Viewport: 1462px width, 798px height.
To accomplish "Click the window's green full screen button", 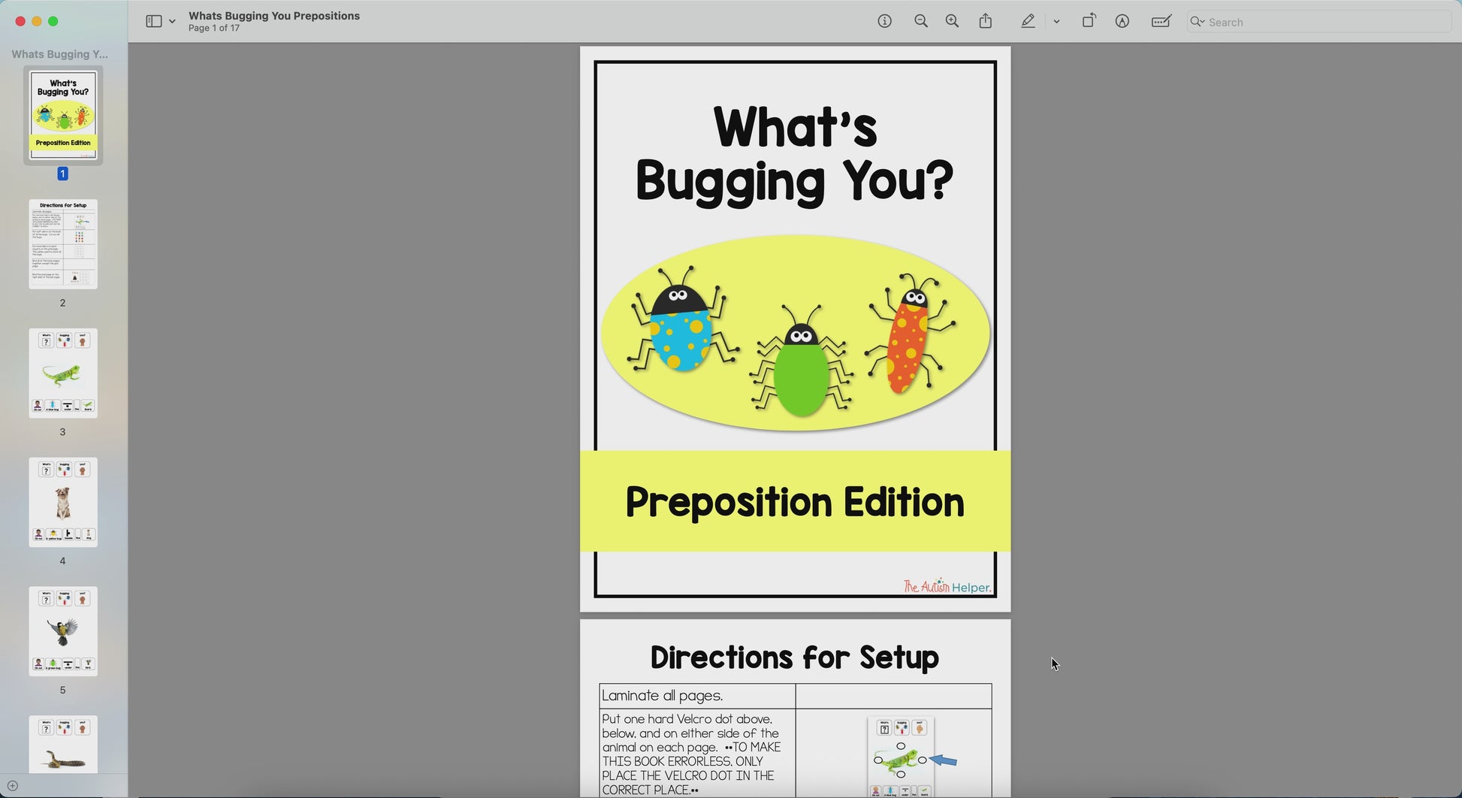I will pos(53,22).
